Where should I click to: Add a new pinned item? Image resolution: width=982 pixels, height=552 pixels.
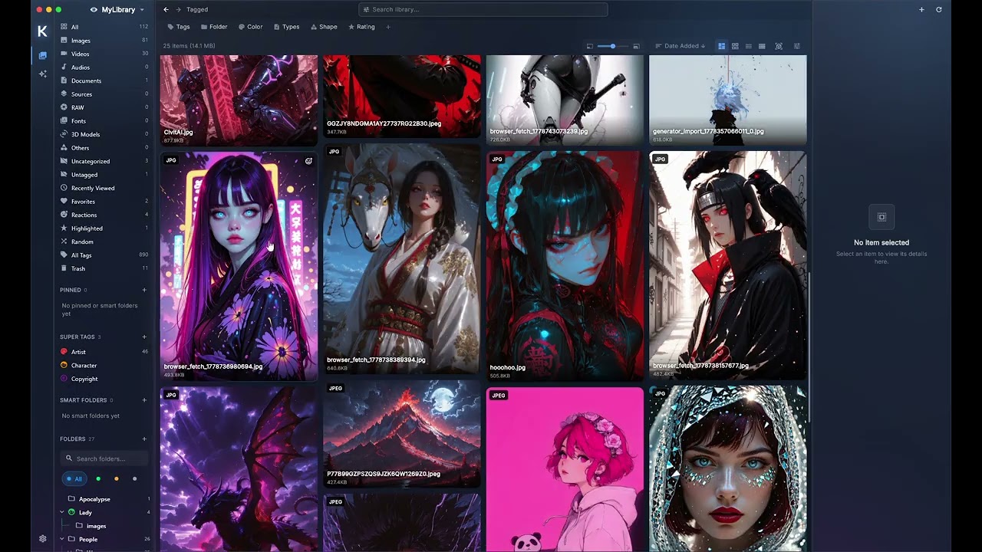pyautogui.click(x=144, y=290)
